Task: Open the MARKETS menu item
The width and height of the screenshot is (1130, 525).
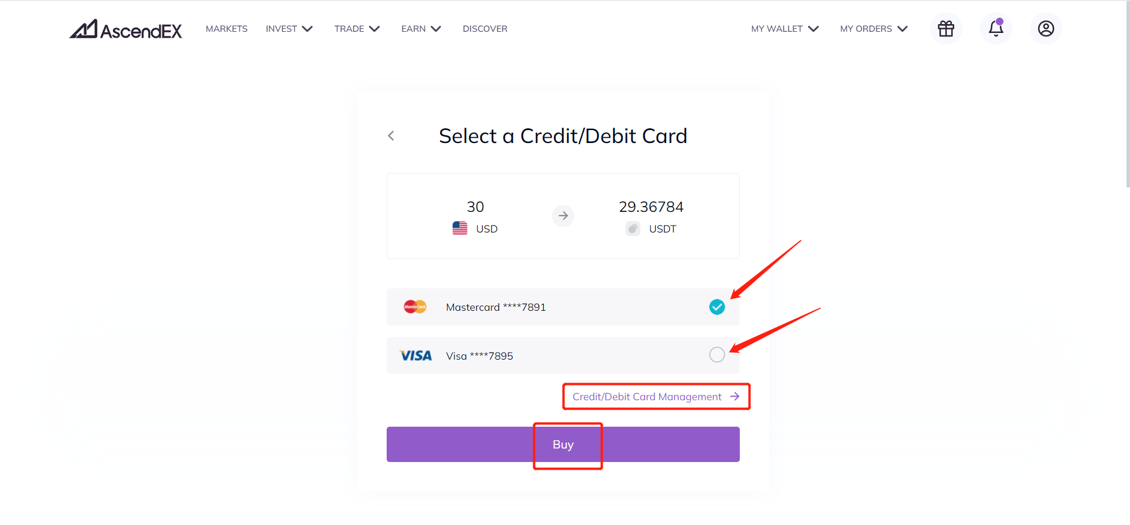Action: (227, 29)
